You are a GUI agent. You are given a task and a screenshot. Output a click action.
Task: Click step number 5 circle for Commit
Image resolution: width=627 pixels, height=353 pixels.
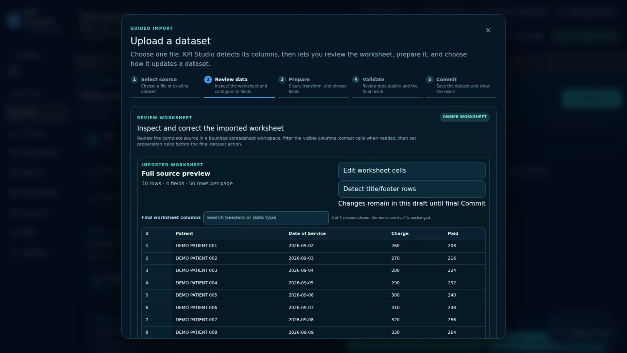tap(429, 79)
